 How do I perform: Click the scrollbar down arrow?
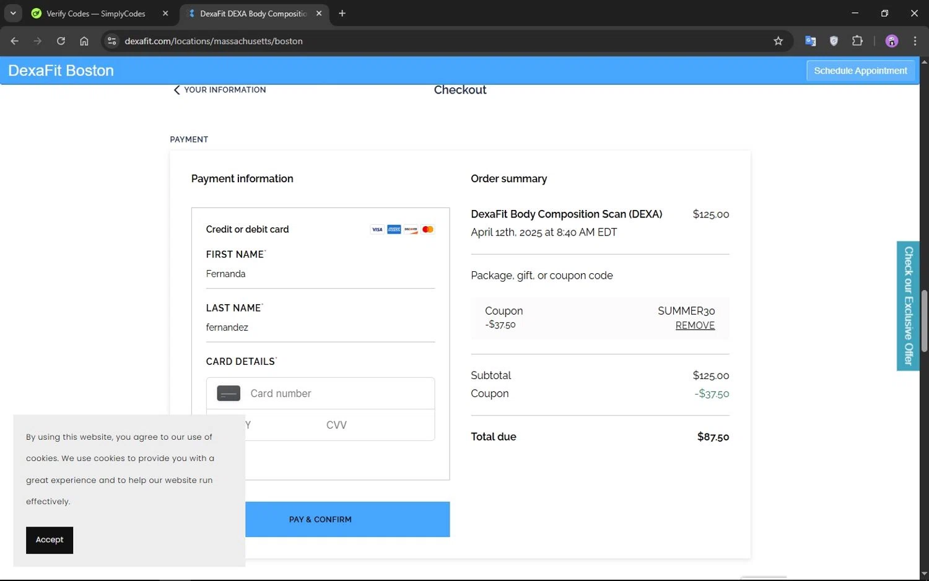coord(924,574)
